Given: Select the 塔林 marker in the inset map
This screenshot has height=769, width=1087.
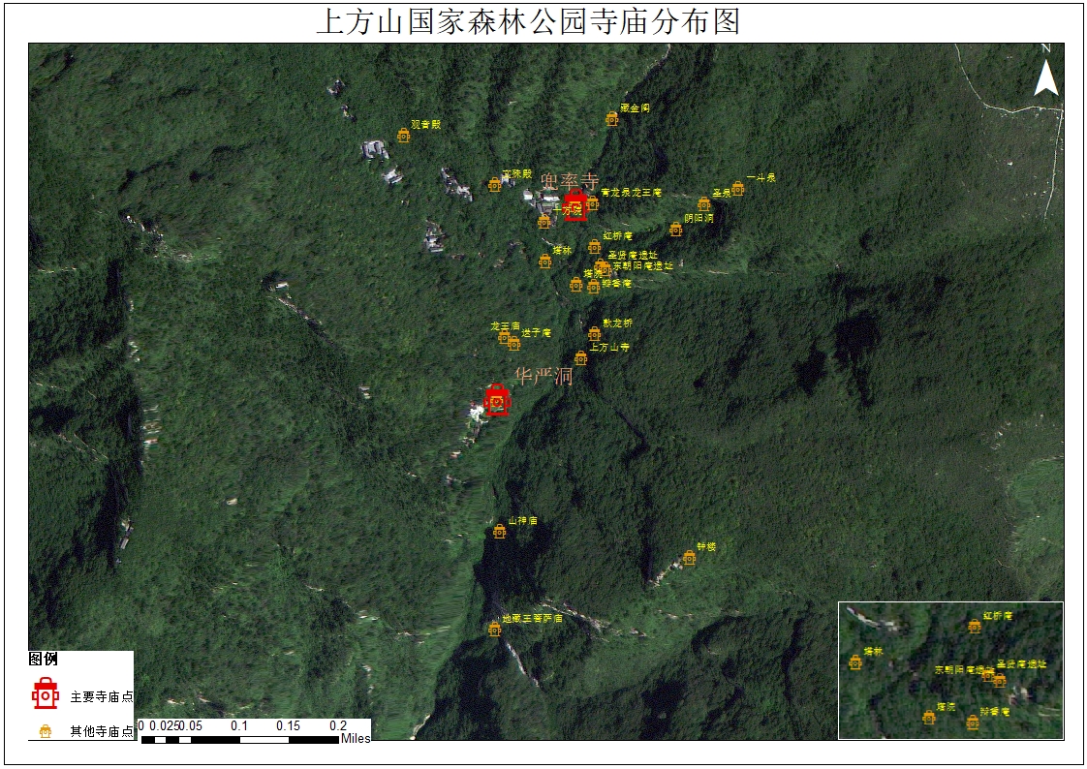Looking at the screenshot, I should [x=855, y=662].
